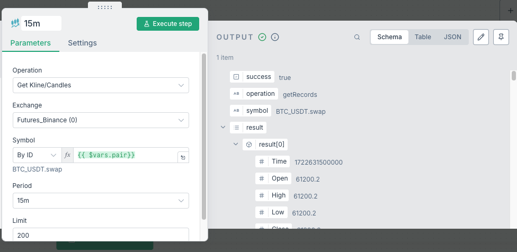The height and width of the screenshot is (252, 517).
Task: Open the Settings tab
Action: 82,43
